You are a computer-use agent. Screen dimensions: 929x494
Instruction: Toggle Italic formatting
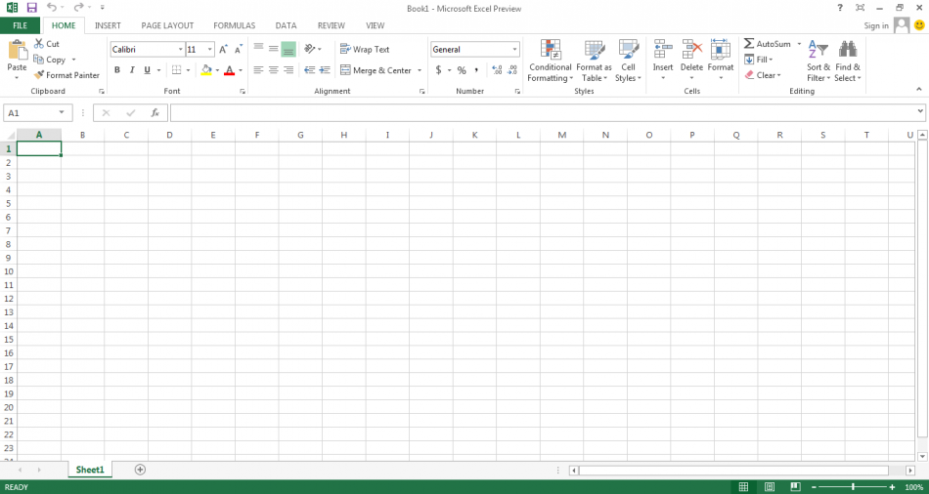coord(132,70)
